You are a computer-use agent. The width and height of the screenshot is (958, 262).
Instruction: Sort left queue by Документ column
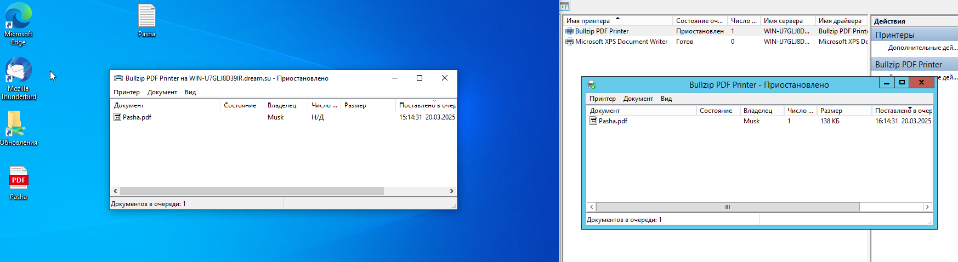[165, 105]
